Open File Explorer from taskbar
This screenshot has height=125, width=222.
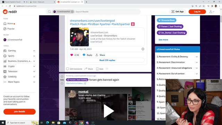point(53,123)
